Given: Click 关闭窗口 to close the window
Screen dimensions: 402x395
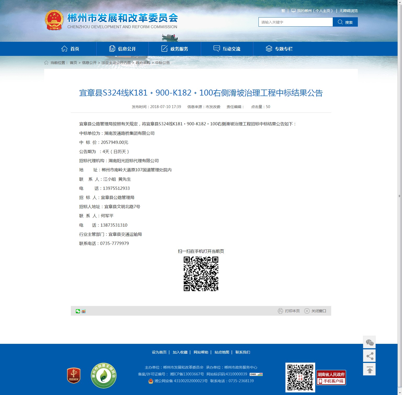Looking at the screenshot, I should coord(315,311).
